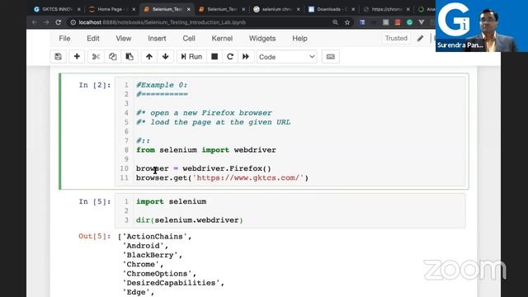Open the View menu
The height and width of the screenshot is (297, 528).
124,39
